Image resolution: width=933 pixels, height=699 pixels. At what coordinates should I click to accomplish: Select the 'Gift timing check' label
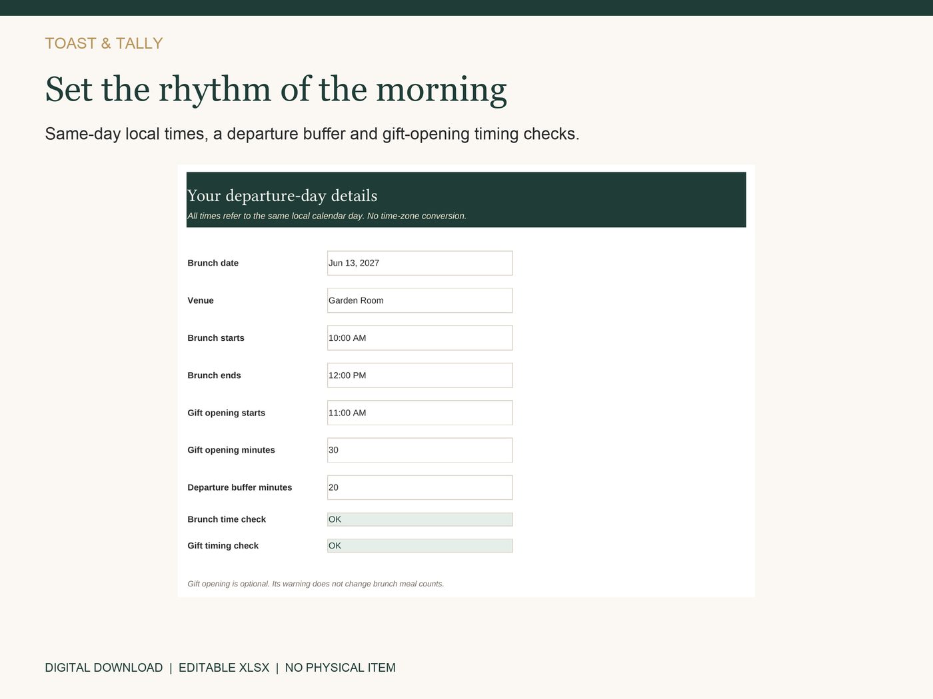click(223, 546)
